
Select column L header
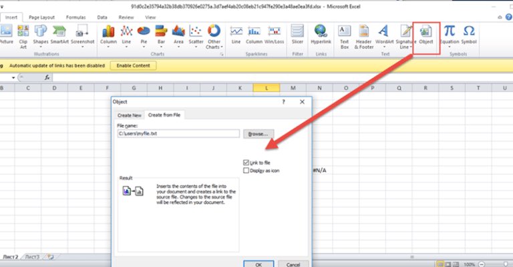click(x=267, y=88)
